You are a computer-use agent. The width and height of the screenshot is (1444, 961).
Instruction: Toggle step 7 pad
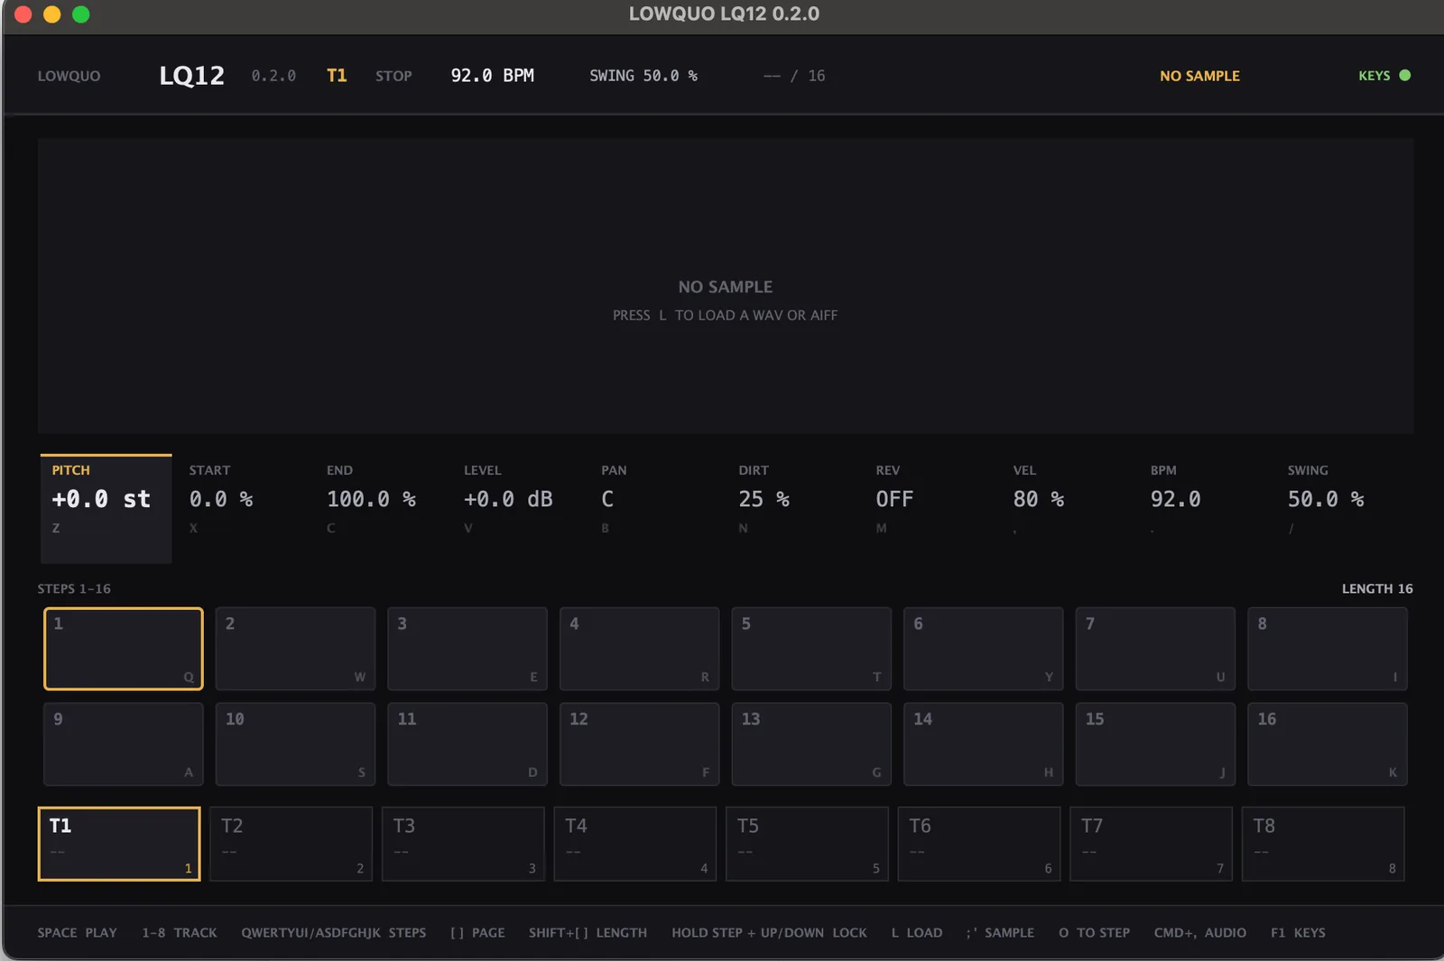coord(1155,649)
